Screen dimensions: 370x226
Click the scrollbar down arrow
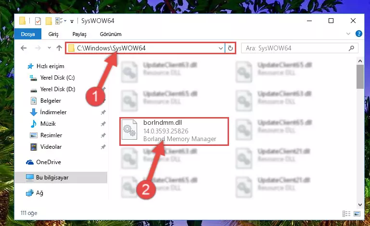[360, 205]
